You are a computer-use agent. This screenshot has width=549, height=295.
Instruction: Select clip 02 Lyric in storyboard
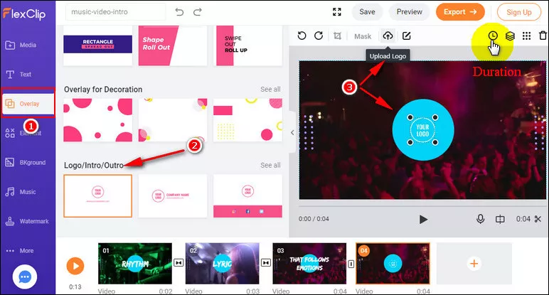[x=222, y=264]
